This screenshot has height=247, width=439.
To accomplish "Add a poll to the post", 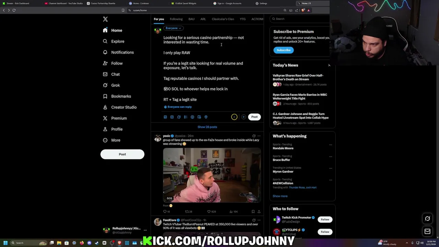I will tap(186, 117).
